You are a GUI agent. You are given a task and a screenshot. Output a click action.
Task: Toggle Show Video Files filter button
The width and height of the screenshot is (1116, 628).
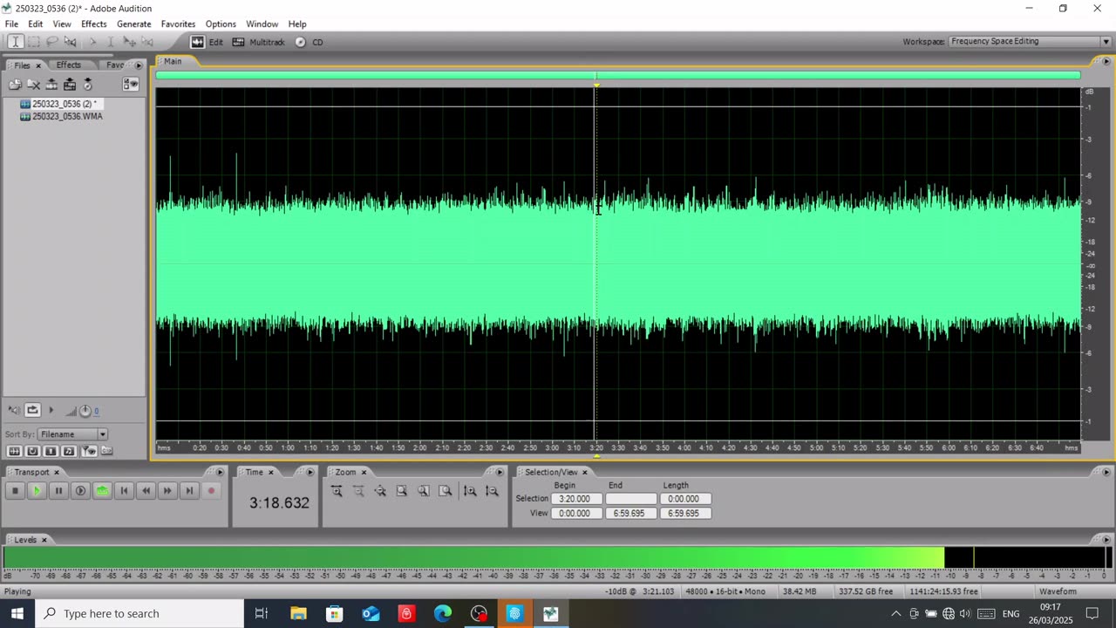point(51,451)
